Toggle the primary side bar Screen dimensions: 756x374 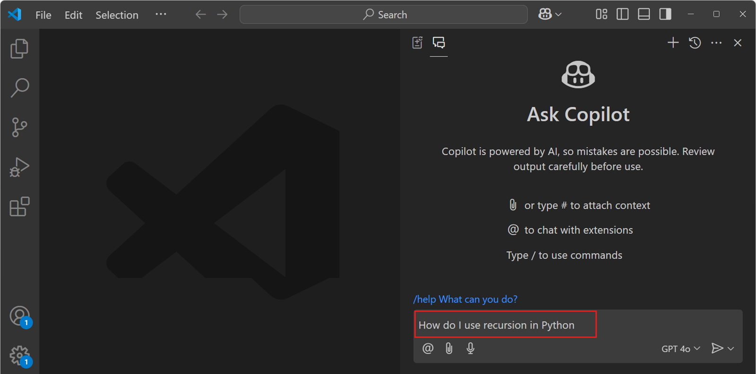pyautogui.click(x=623, y=14)
